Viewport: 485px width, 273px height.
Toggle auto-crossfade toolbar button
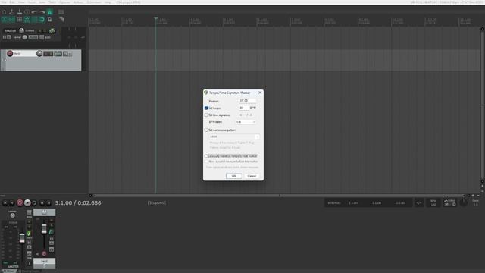coord(5,20)
